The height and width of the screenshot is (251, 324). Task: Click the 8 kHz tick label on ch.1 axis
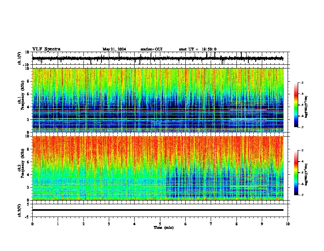click(28, 81)
